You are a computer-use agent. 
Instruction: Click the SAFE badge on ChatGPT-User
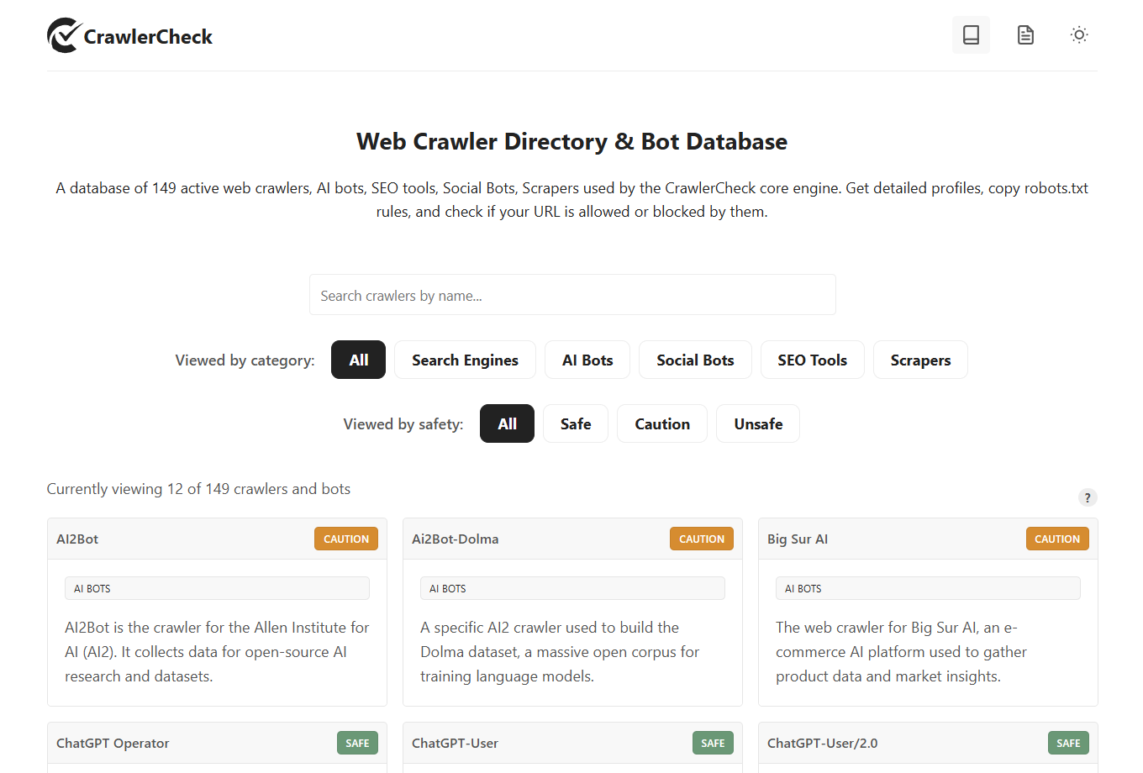(713, 743)
